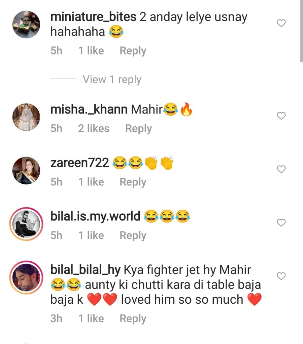This screenshot has height=344, width=303.
Task: Reply to bilal_bilal_hy comment
Action: pyautogui.click(x=133, y=318)
